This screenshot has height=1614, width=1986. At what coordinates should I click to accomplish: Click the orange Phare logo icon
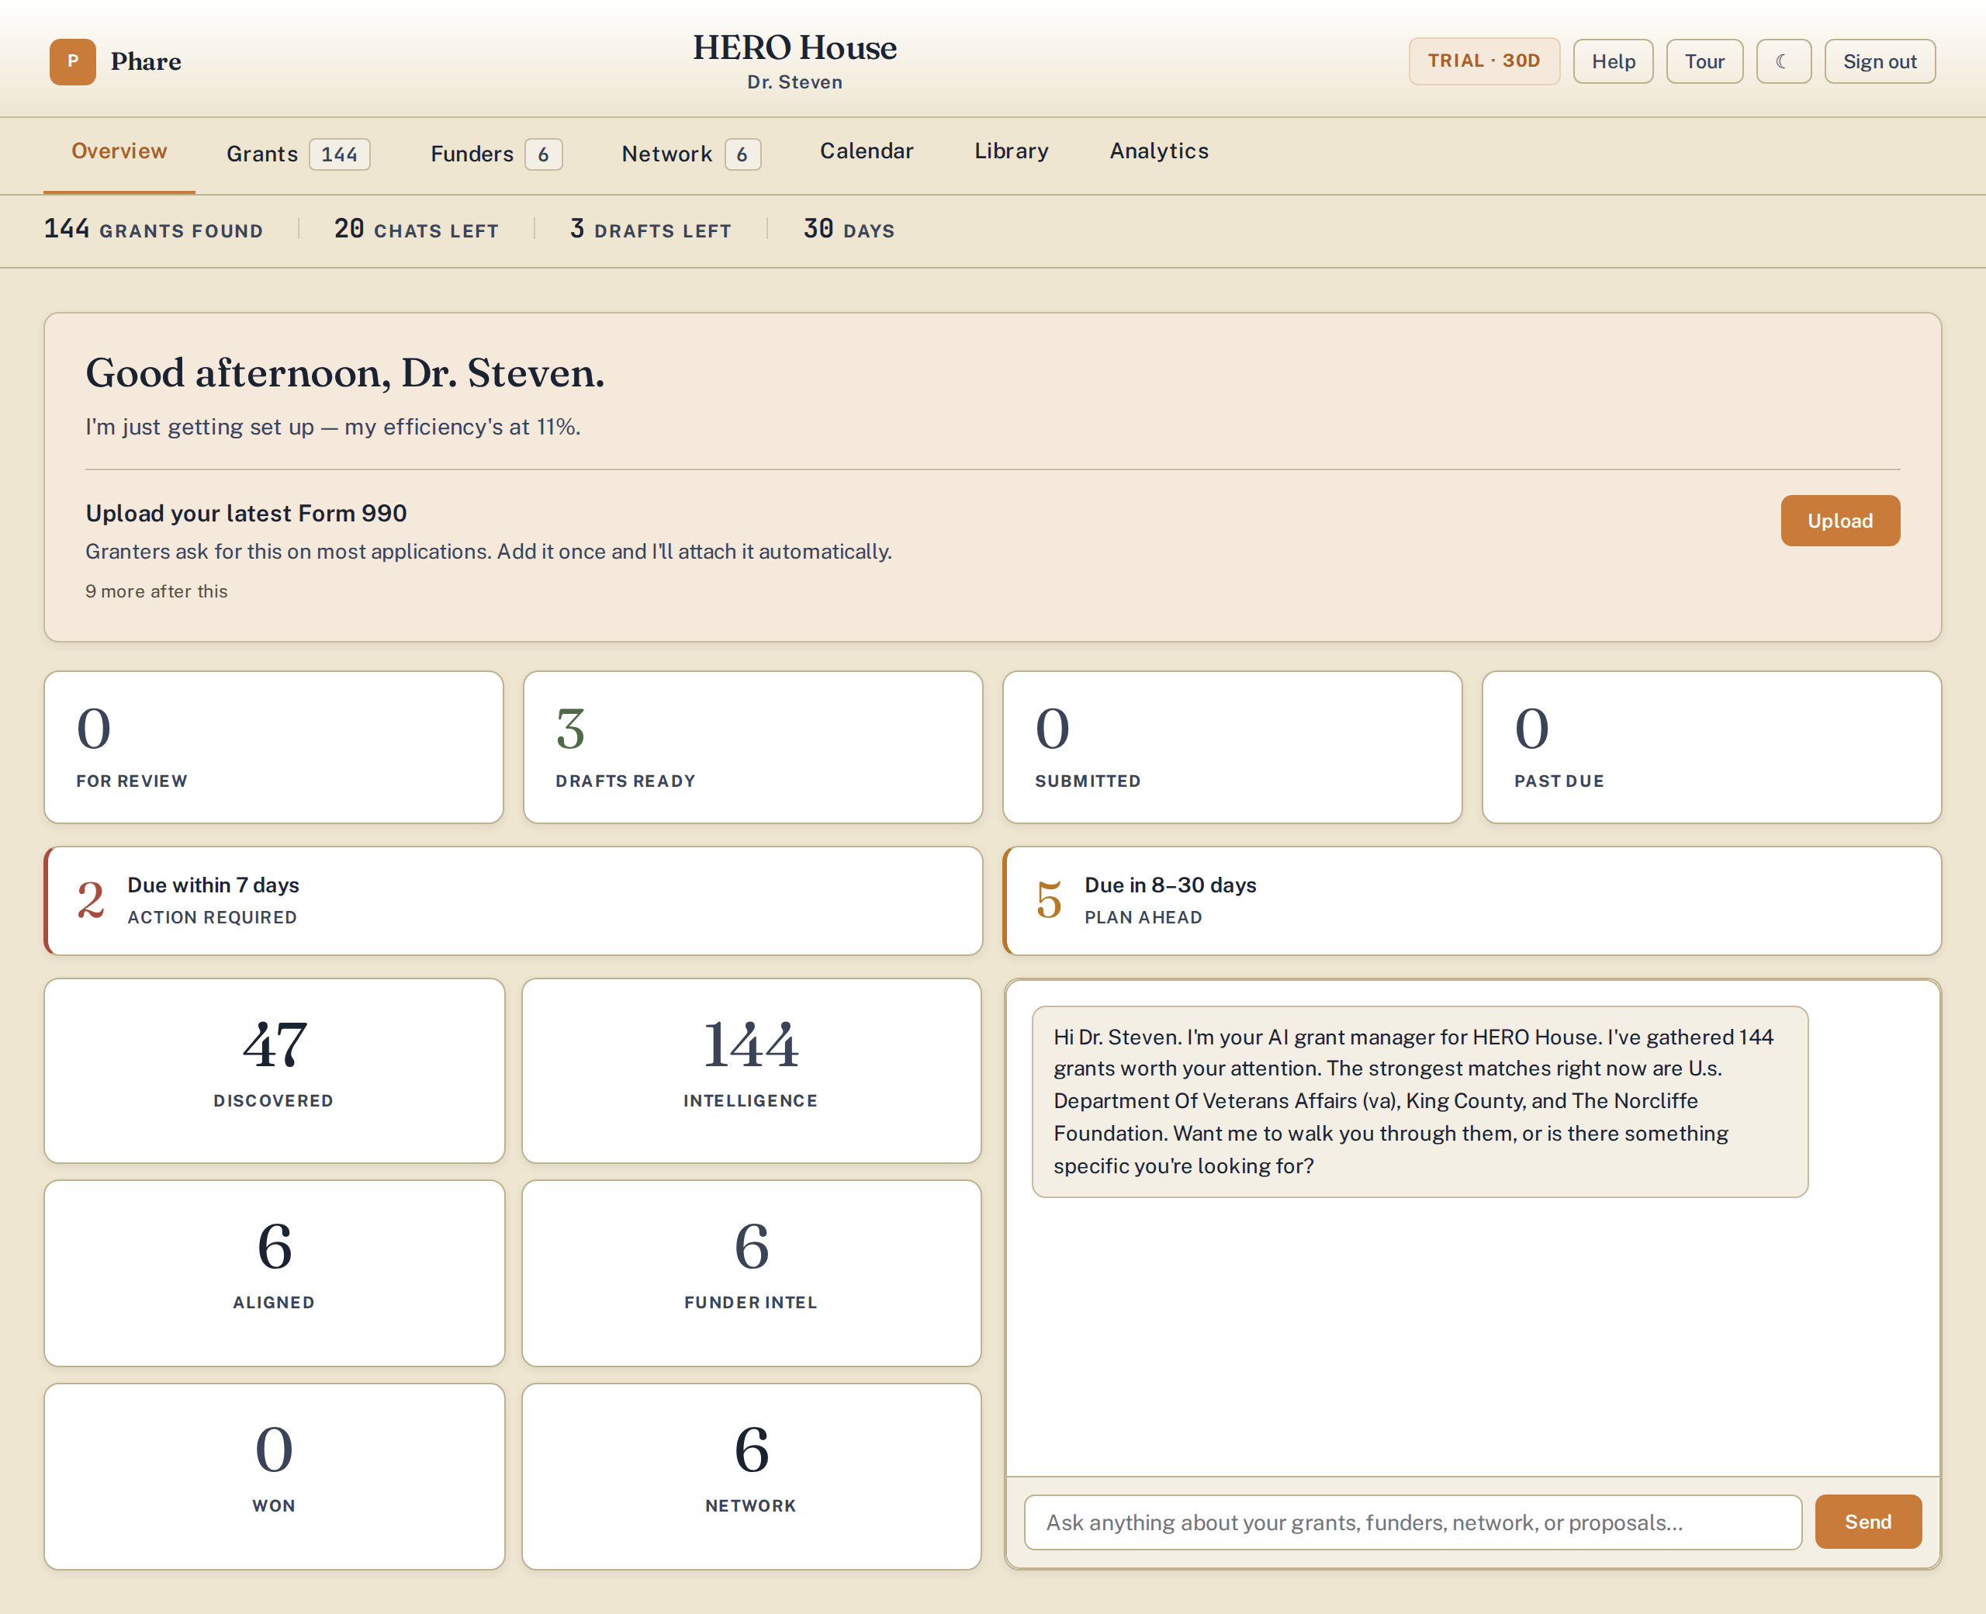click(x=72, y=61)
